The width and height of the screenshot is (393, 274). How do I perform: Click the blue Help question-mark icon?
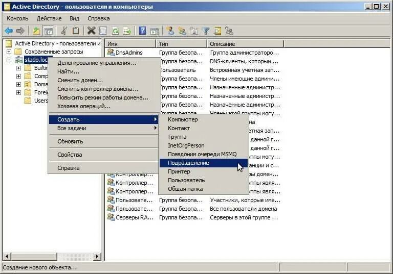142,31
